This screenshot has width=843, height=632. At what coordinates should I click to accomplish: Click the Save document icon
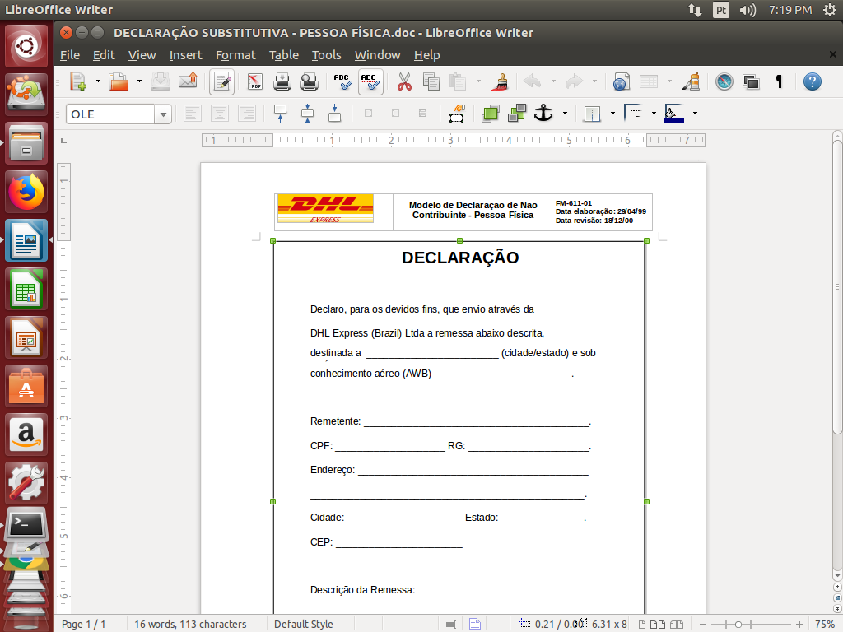(161, 81)
